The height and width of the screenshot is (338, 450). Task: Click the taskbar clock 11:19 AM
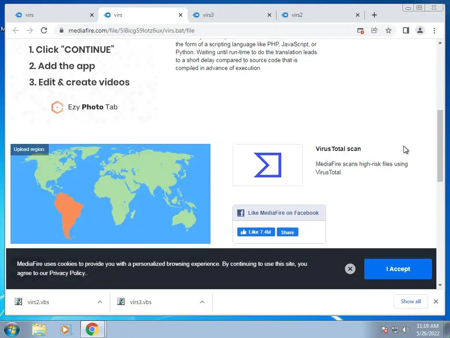(x=428, y=330)
